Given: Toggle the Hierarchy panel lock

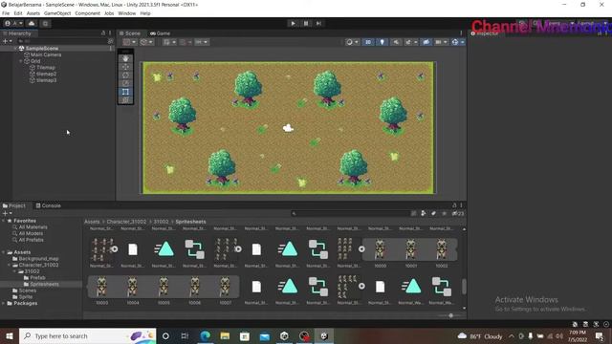Looking at the screenshot, I should (x=103, y=33).
